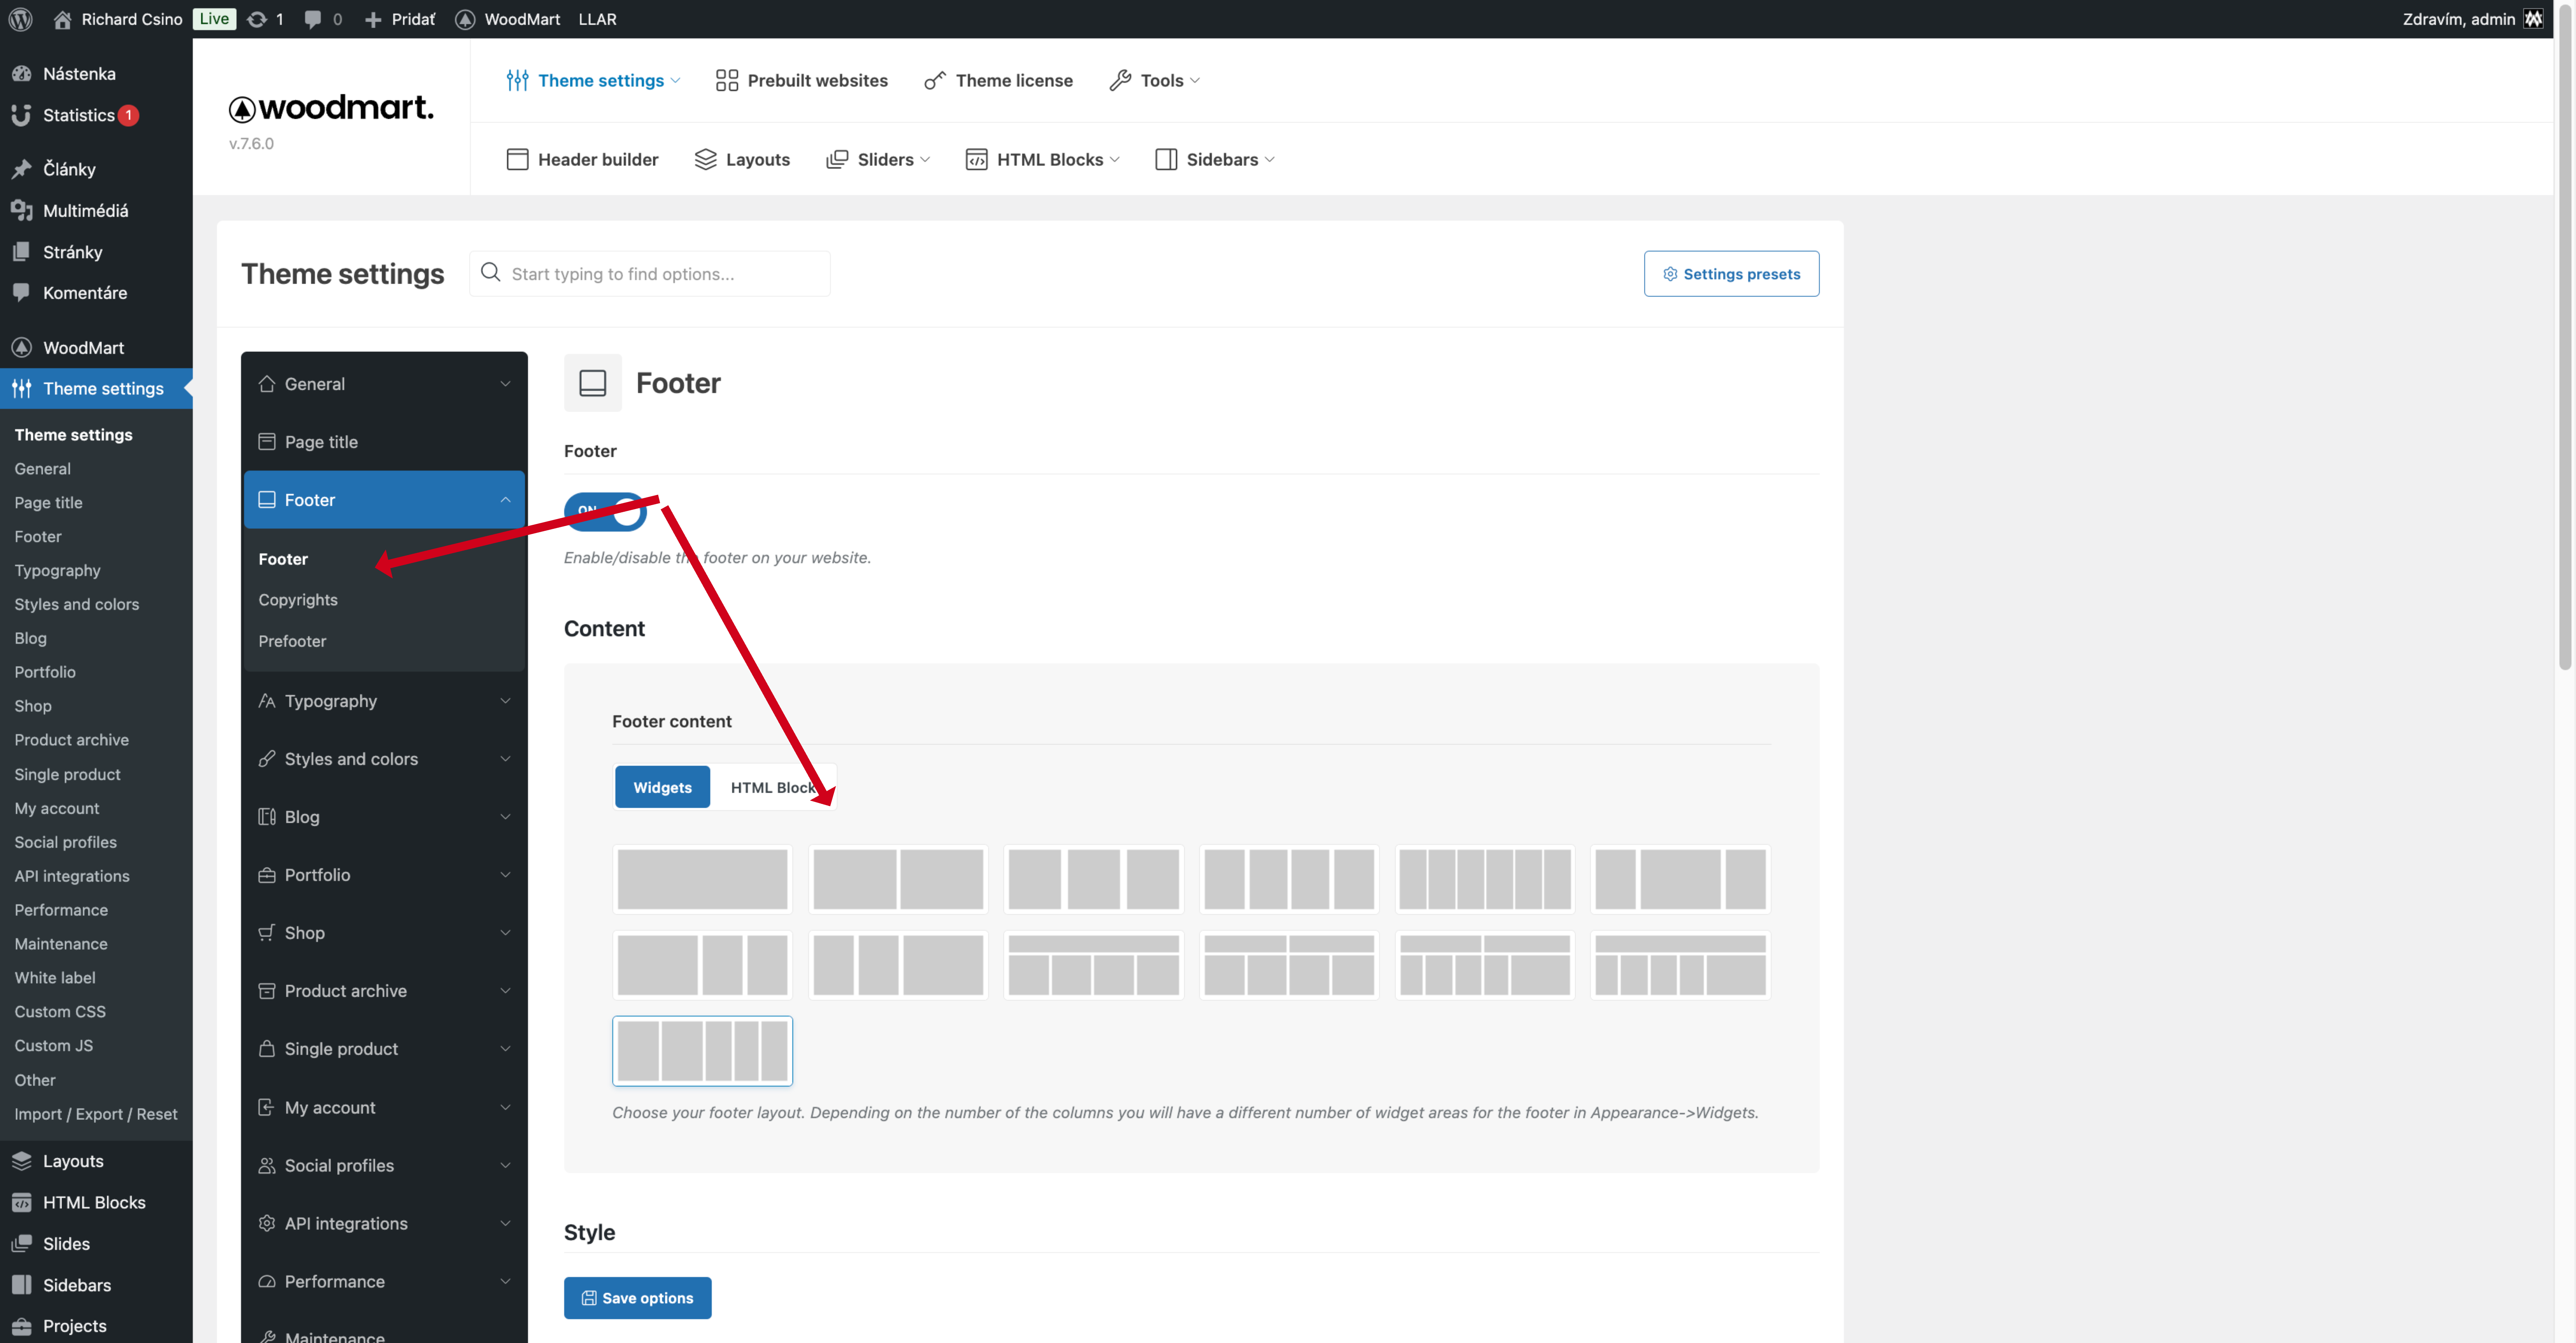Open Custom CSS submenu link
The height and width of the screenshot is (1343, 2576).
(x=60, y=1012)
